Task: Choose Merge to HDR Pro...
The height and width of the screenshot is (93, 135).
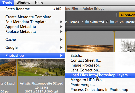Action: click(x=100, y=80)
